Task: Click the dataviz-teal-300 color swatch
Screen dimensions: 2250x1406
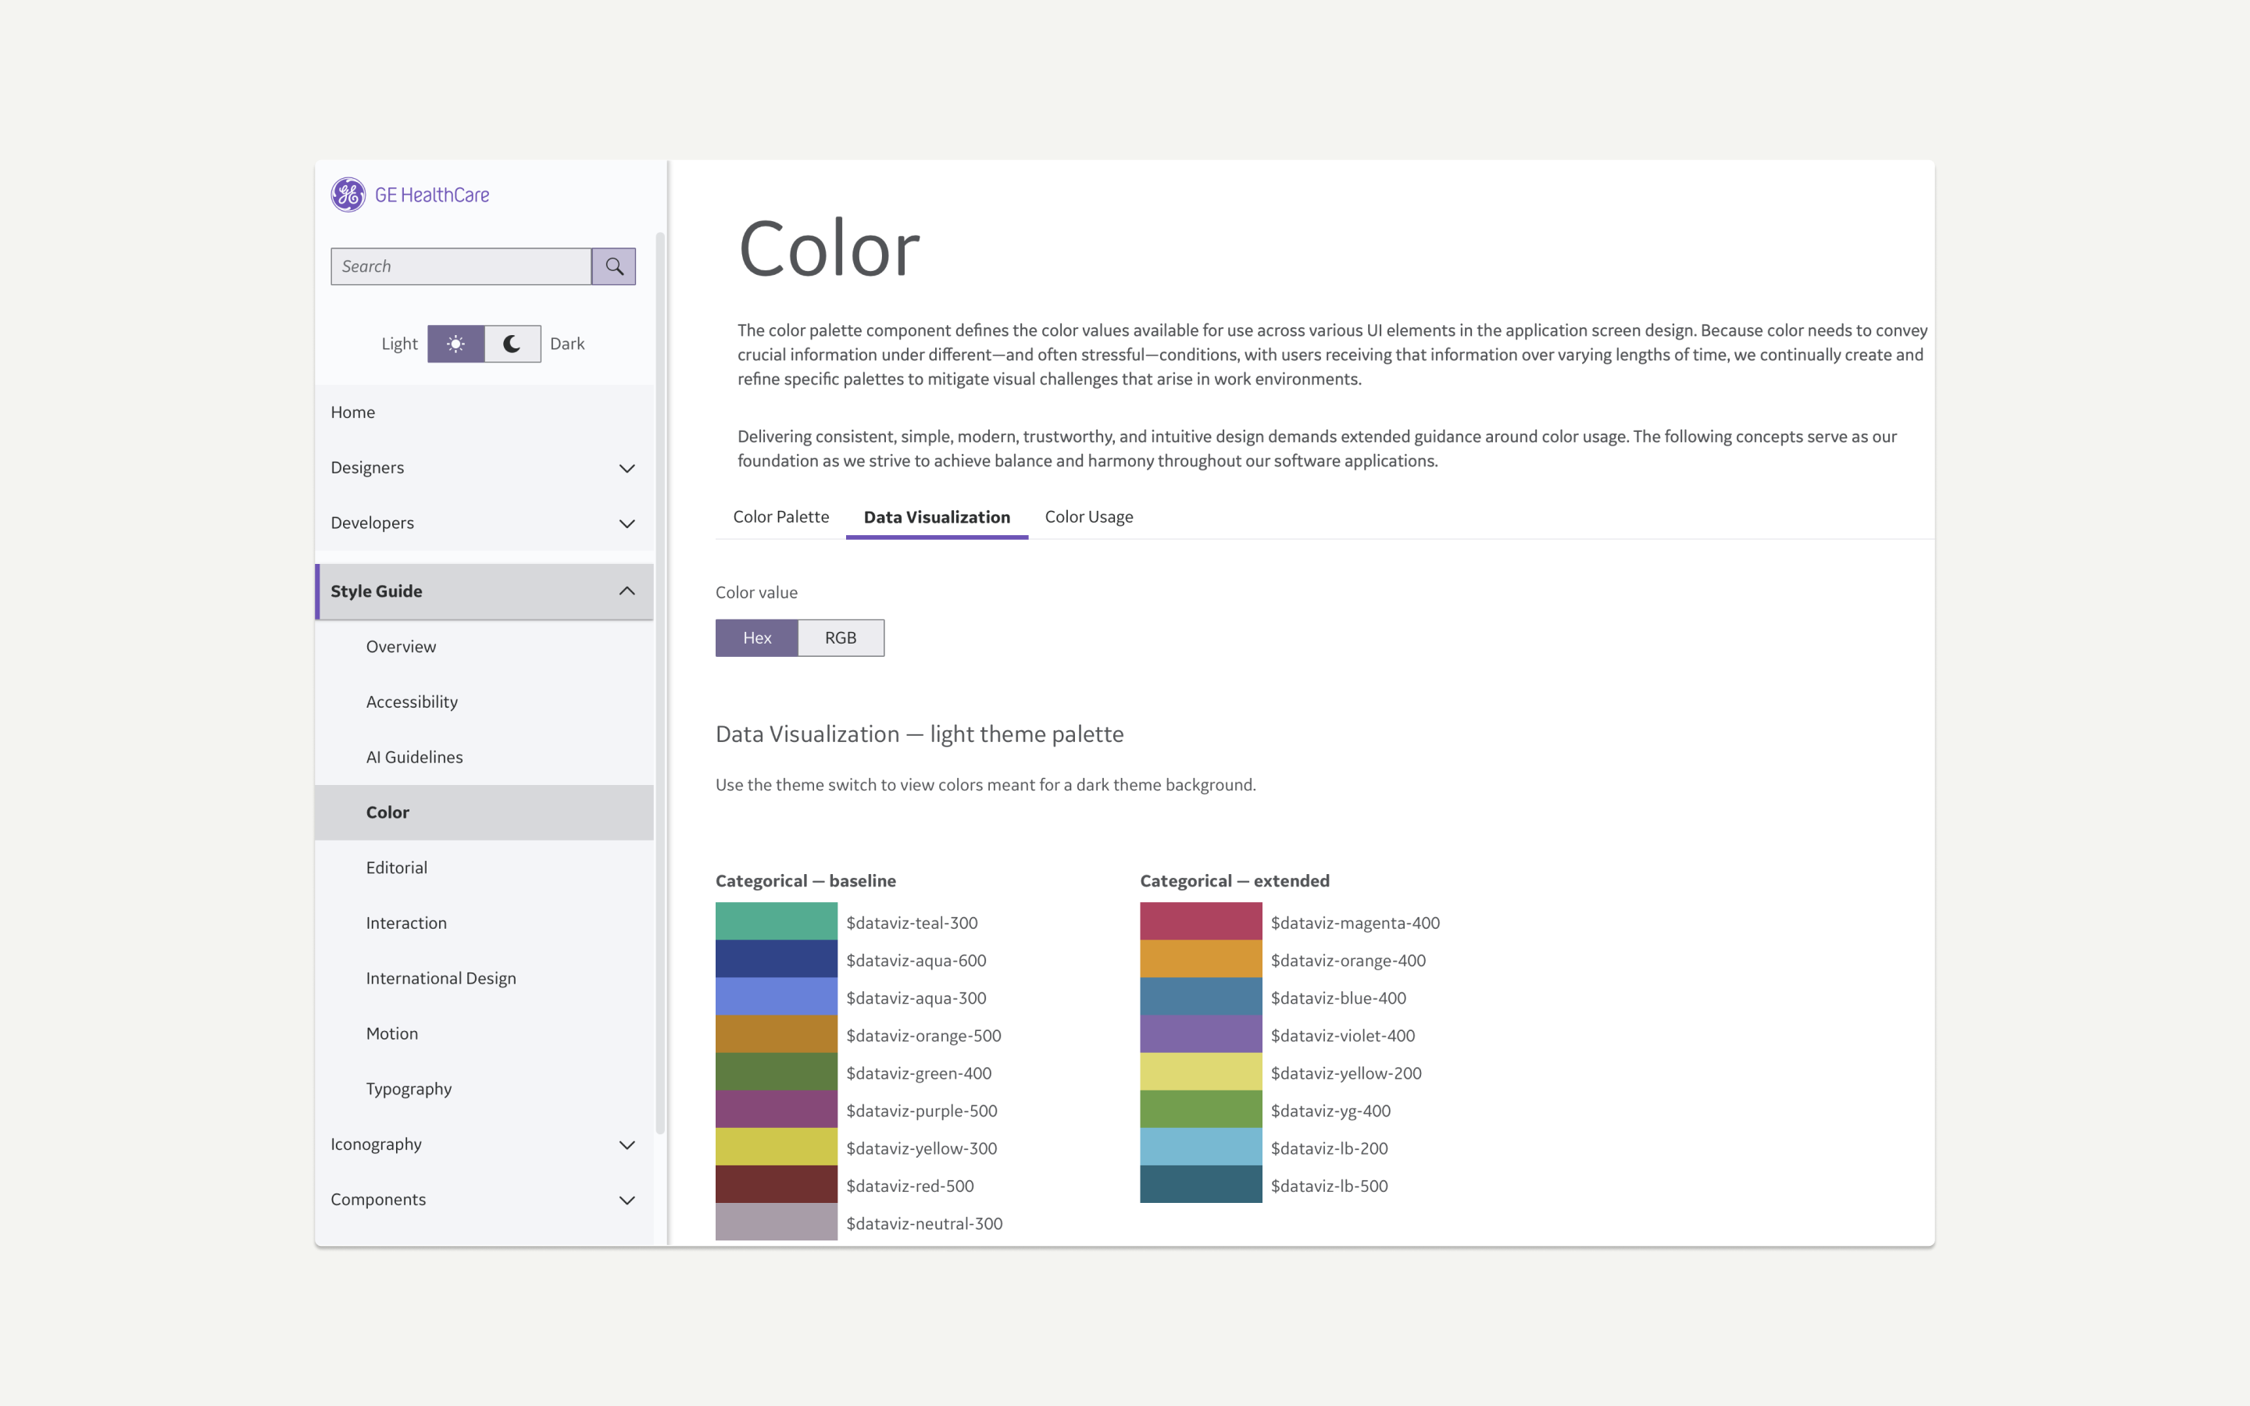Action: click(x=776, y=921)
